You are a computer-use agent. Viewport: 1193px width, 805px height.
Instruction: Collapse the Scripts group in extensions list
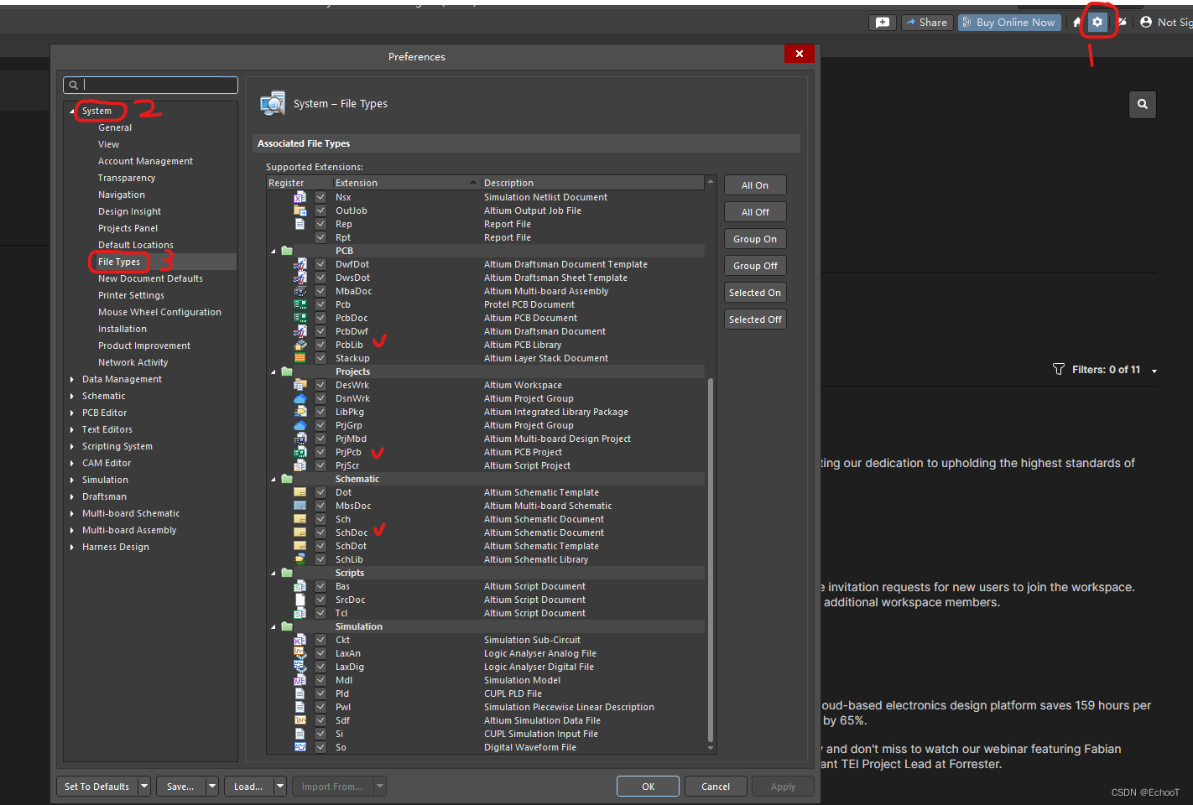click(x=274, y=574)
